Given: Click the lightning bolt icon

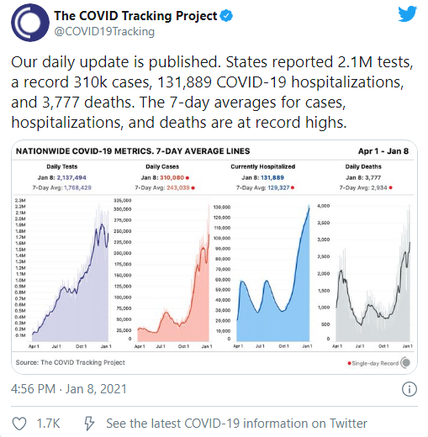Looking at the screenshot, I should coord(89,424).
